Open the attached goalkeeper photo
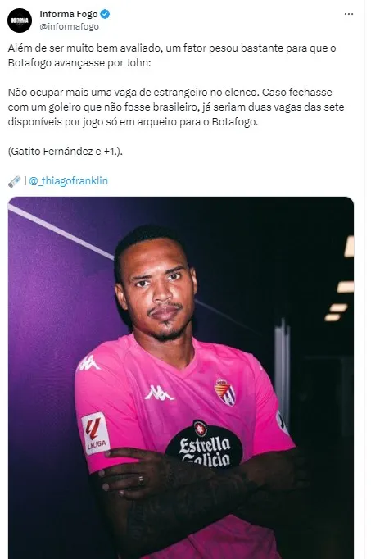Screen dimensions: 371x559 coord(181,378)
